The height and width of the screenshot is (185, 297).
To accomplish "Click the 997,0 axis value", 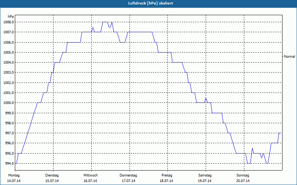I will pos(9,133).
